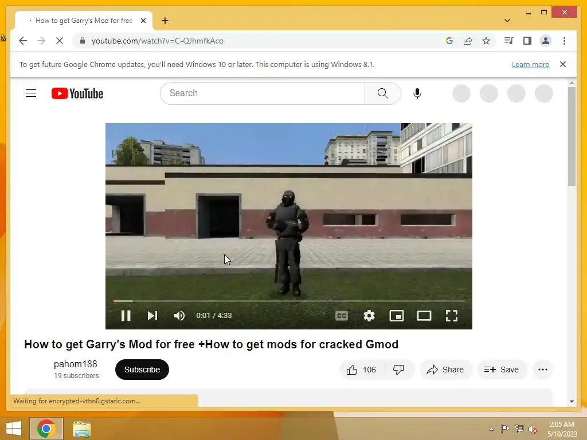Open video player settings gear

369,316
